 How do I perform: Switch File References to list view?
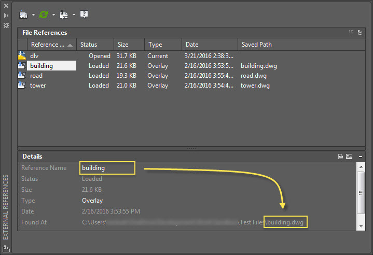click(351, 33)
